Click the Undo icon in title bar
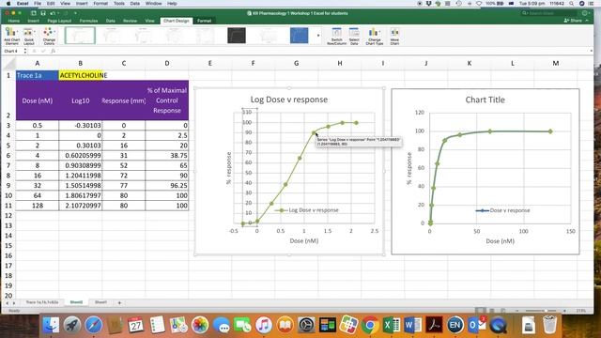601x338 pixels. [x=53, y=13]
